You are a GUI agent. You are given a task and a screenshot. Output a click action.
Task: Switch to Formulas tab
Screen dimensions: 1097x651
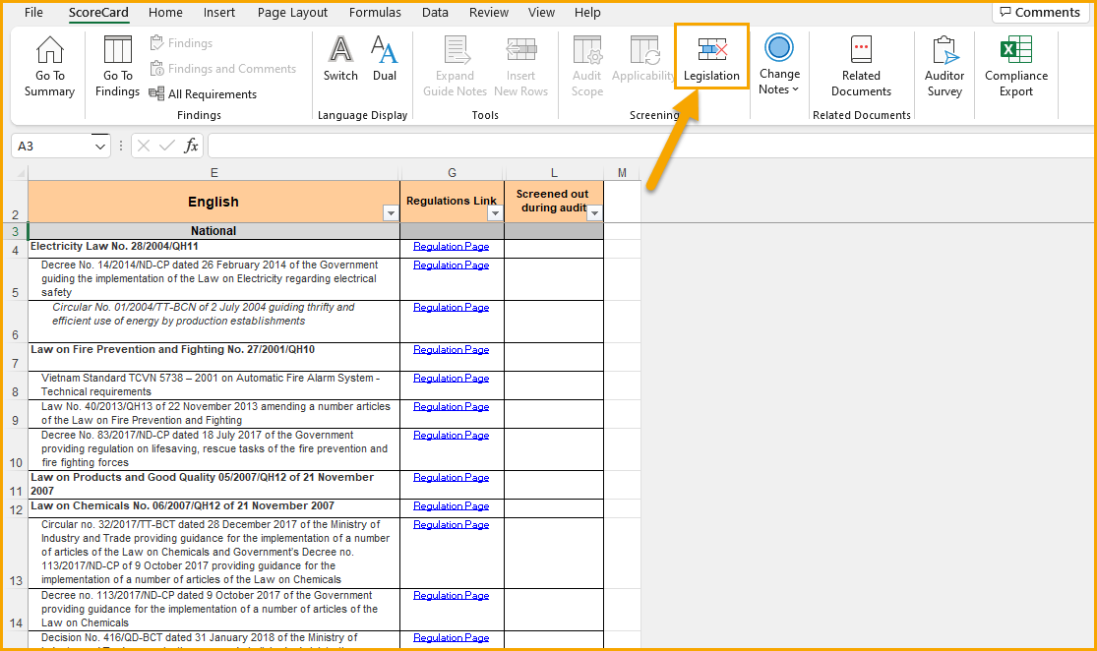(375, 12)
